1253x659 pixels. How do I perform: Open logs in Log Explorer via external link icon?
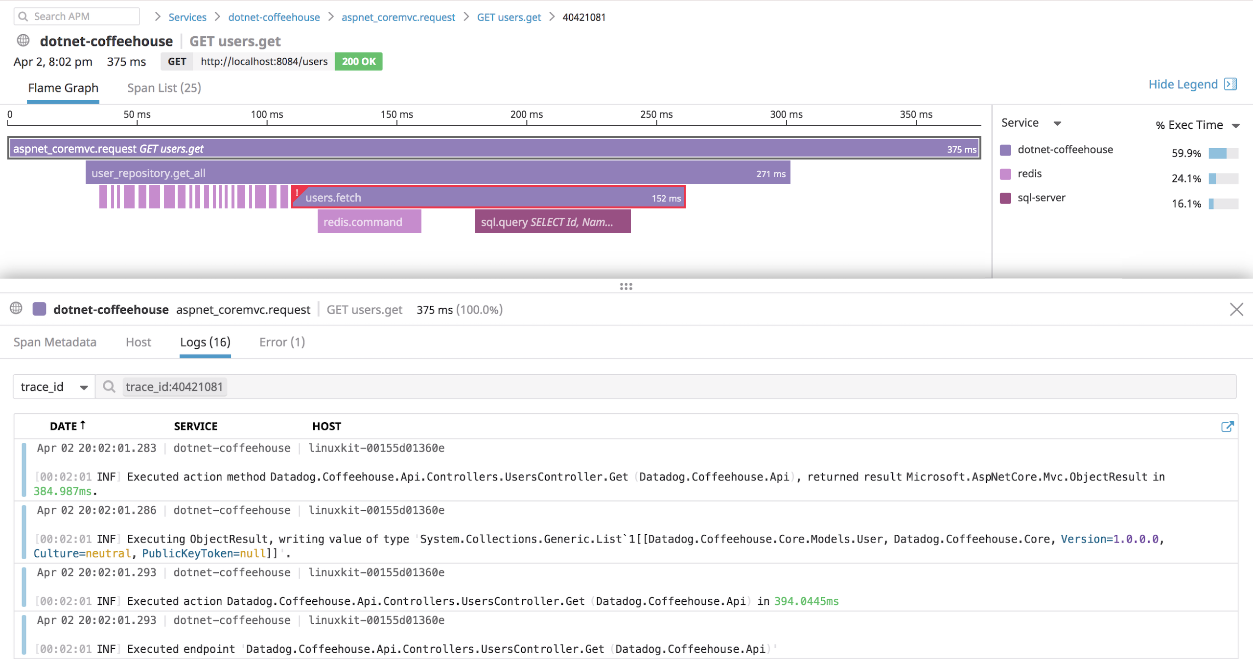pyautogui.click(x=1229, y=427)
